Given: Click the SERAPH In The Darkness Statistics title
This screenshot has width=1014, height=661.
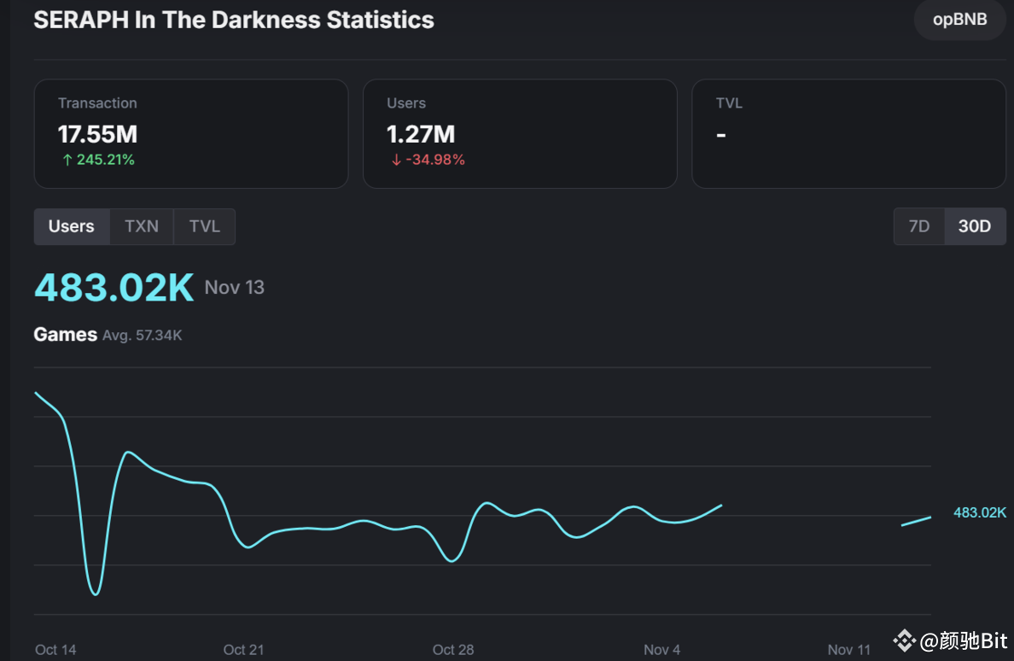Looking at the screenshot, I should click(233, 20).
